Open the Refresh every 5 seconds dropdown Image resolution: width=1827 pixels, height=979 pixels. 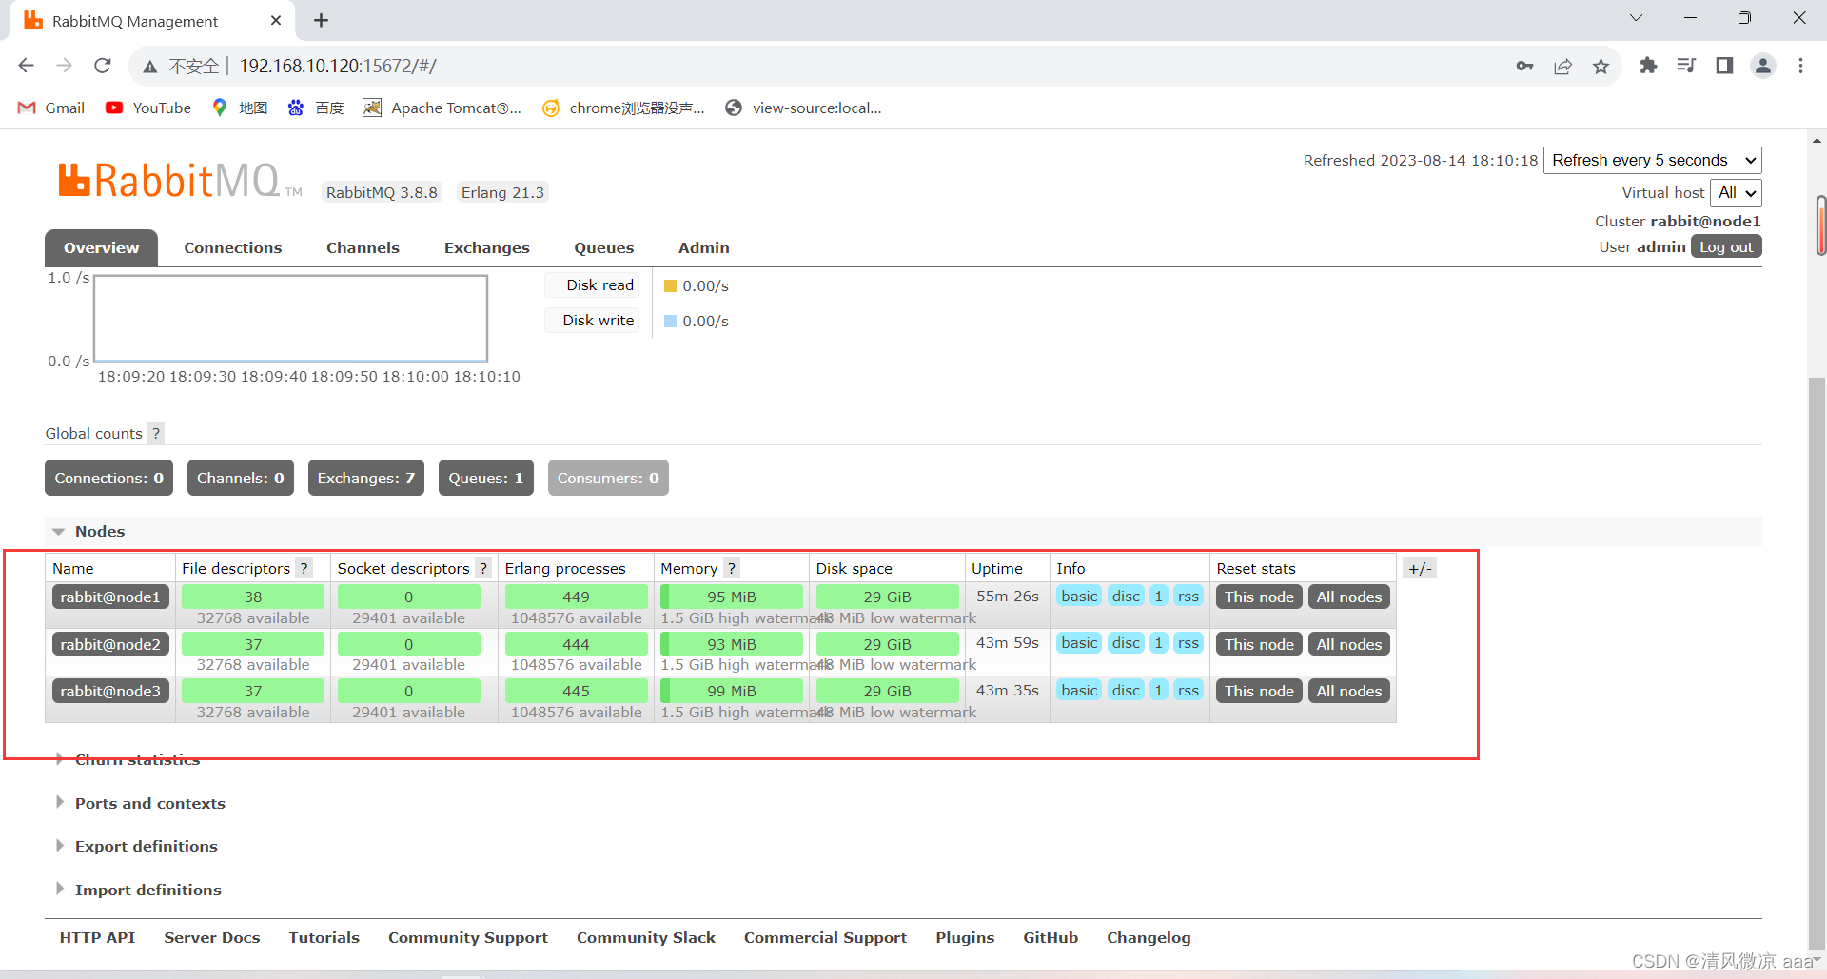click(x=1653, y=160)
